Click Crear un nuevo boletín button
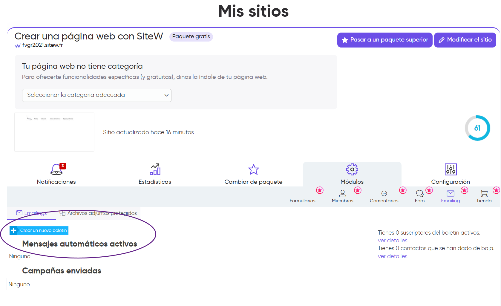Image resolution: width=501 pixels, height=306 pixels. click(39, 230)
